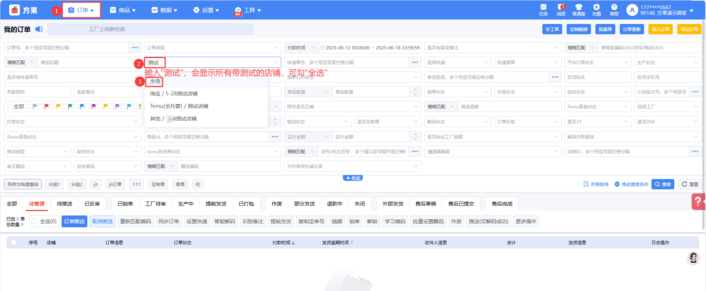The width and height of the screenshot is (706, 291).
Task: Open the 选择快递 courier dropdown
Action: coord(457,62)
